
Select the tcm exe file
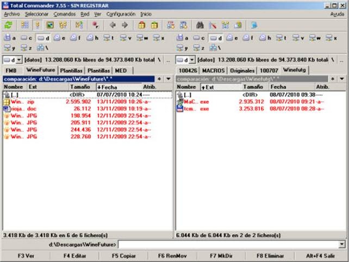point(260,109)
